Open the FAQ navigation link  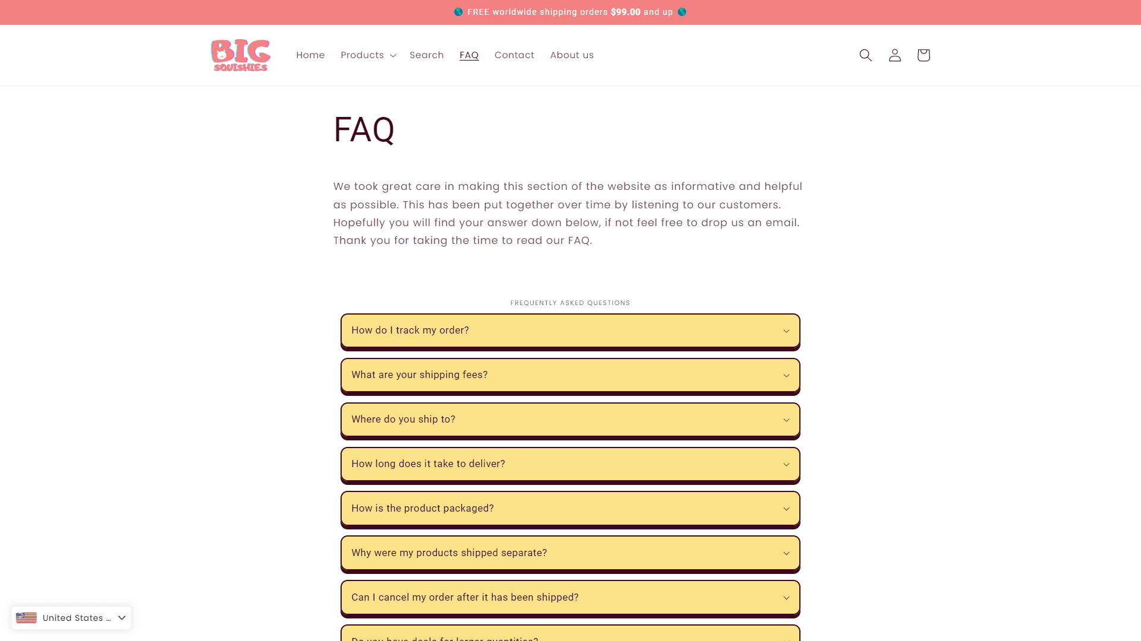coord(469,55)
